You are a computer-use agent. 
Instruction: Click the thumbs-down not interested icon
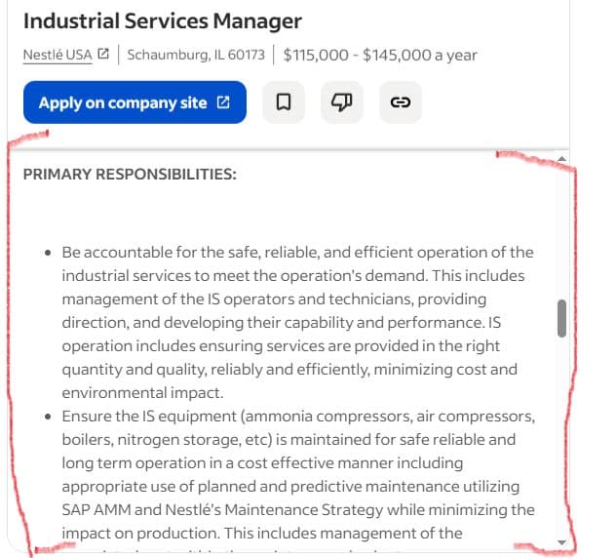click(342, 102)
